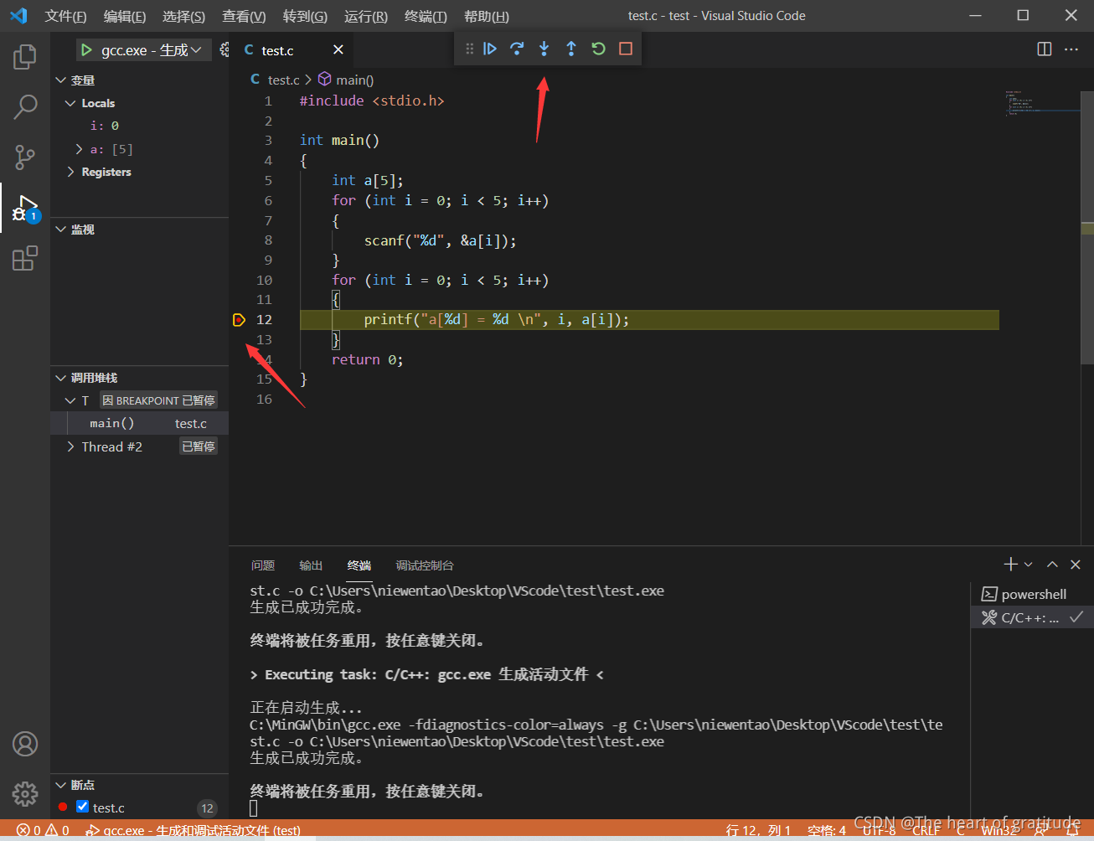Open launch.json gear icon

pyautogui.click(x=224, y=50)
